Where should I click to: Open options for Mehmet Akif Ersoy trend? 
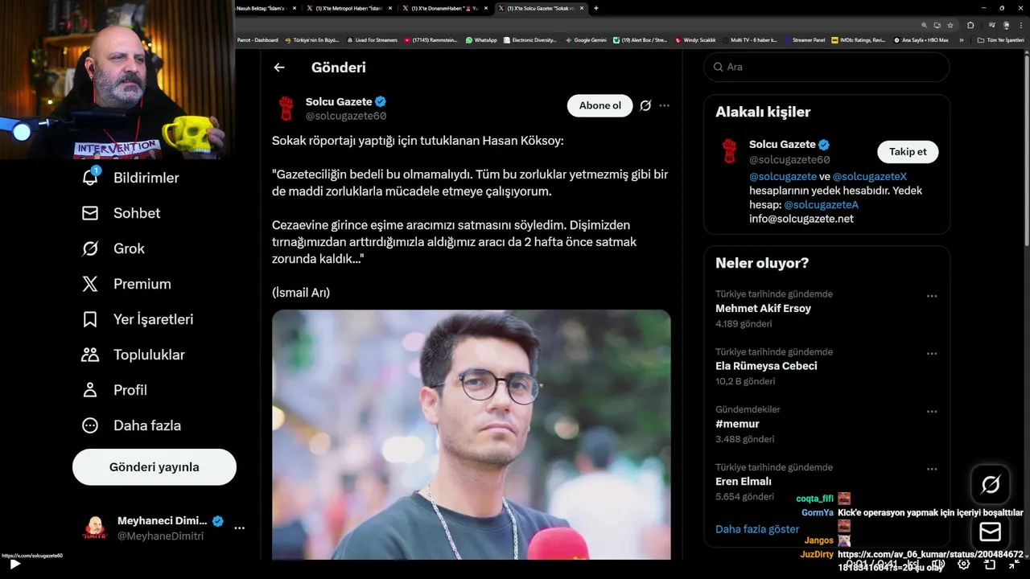pyautogui.click(x=932, y=296)
